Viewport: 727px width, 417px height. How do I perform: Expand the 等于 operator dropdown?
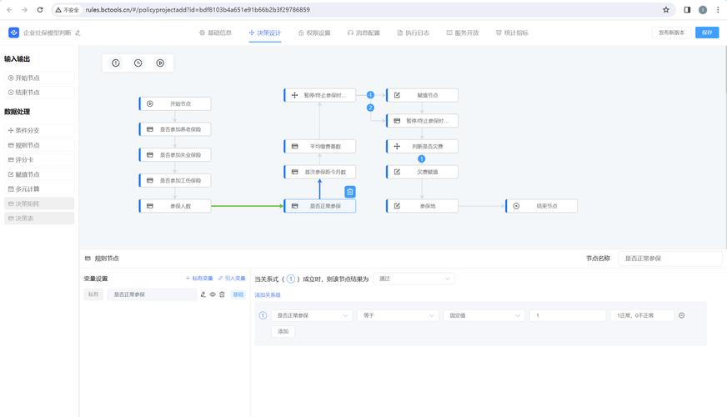pos(398,315)
